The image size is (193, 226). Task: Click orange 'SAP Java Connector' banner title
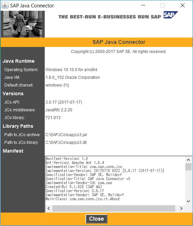119,42
